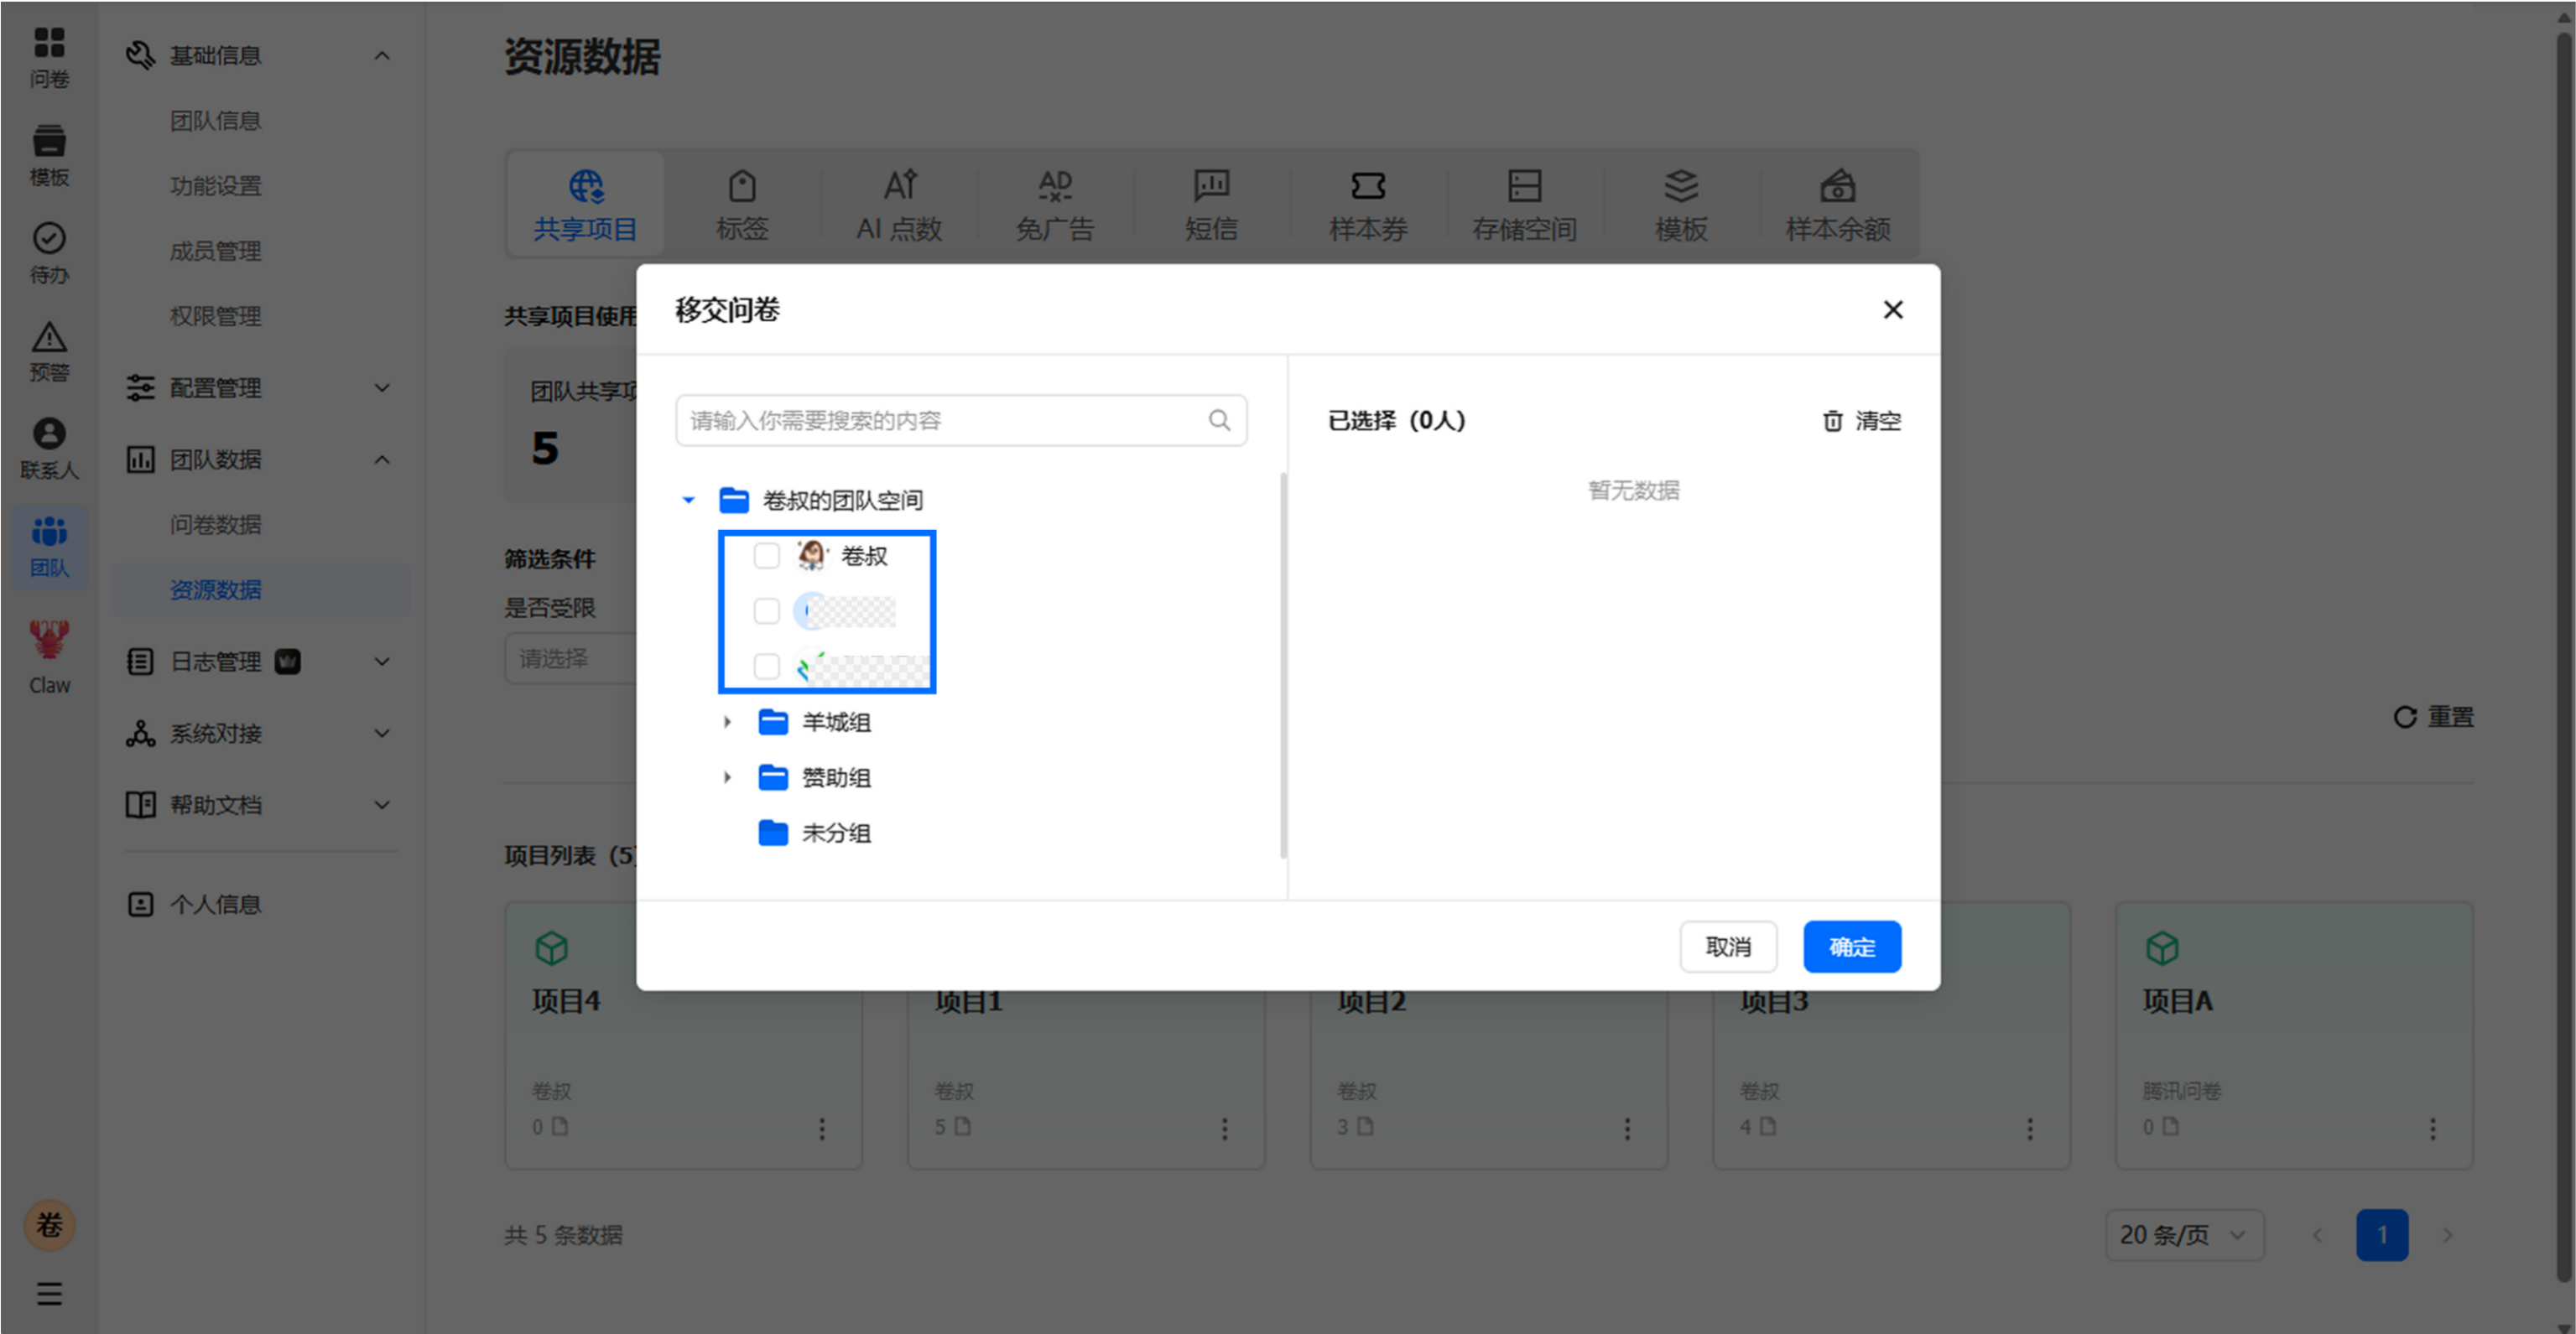
Task: Click the dialog tree vertical scrollbar
Action: (x=1283, y=666)
